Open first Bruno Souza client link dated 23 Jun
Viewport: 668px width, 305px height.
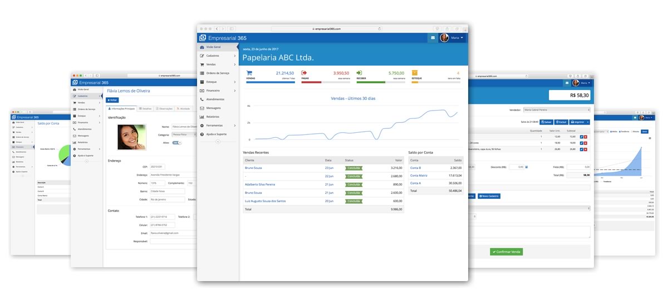[253, 167]
